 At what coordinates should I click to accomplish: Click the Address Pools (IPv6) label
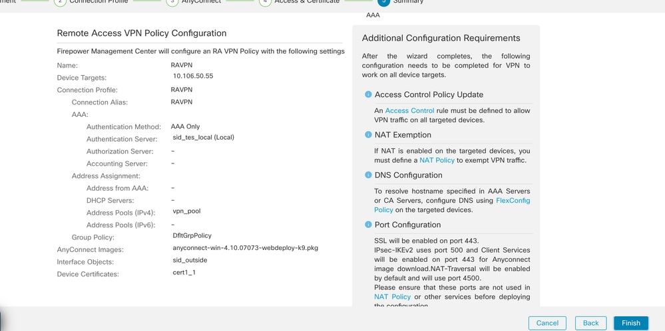(x=121, y=225)
